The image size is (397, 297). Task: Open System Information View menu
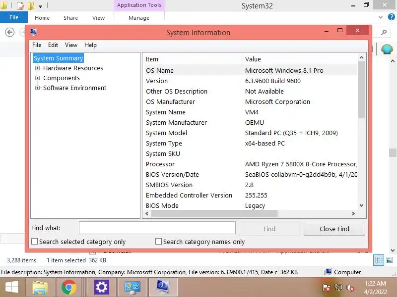[x=71, y=45]
